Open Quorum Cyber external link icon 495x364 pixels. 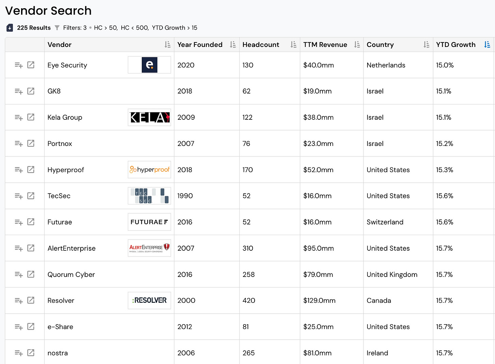click(31, 274)
